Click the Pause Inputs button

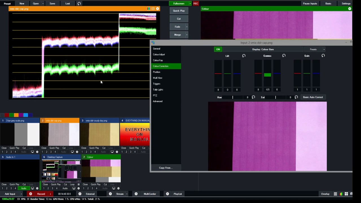coord(310,4)
